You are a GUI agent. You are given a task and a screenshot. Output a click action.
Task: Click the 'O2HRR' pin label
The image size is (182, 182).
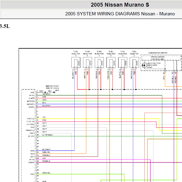pyautogui.click(x=31, y=162)
